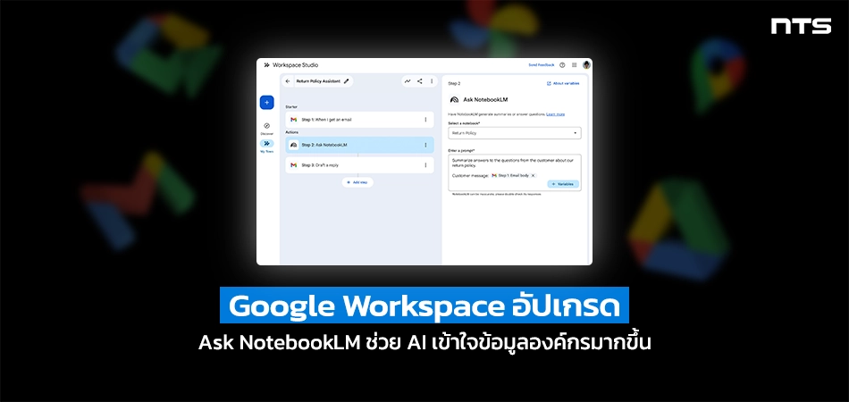The image size is (849, 402).
Task: Click inside the Enter a prompt text box
Action: (515, 172)
